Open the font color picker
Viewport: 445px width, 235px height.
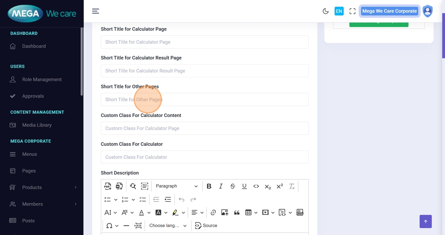(141, 213)
